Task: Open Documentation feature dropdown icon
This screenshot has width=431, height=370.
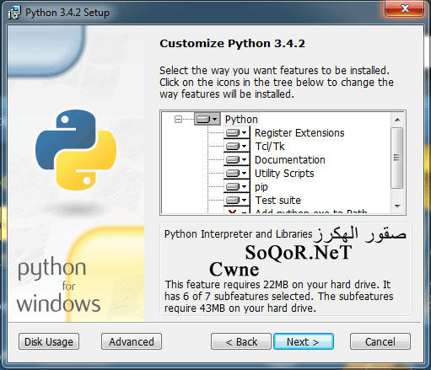Action: click(237, 159)
